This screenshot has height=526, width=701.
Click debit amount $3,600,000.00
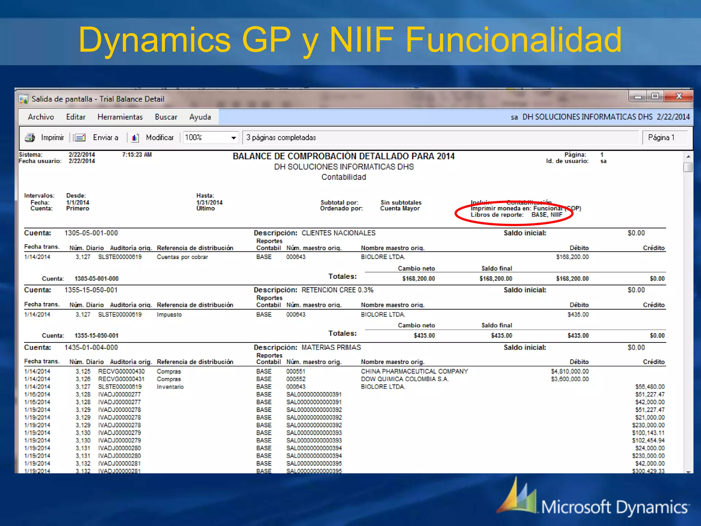tap(570, 379)
